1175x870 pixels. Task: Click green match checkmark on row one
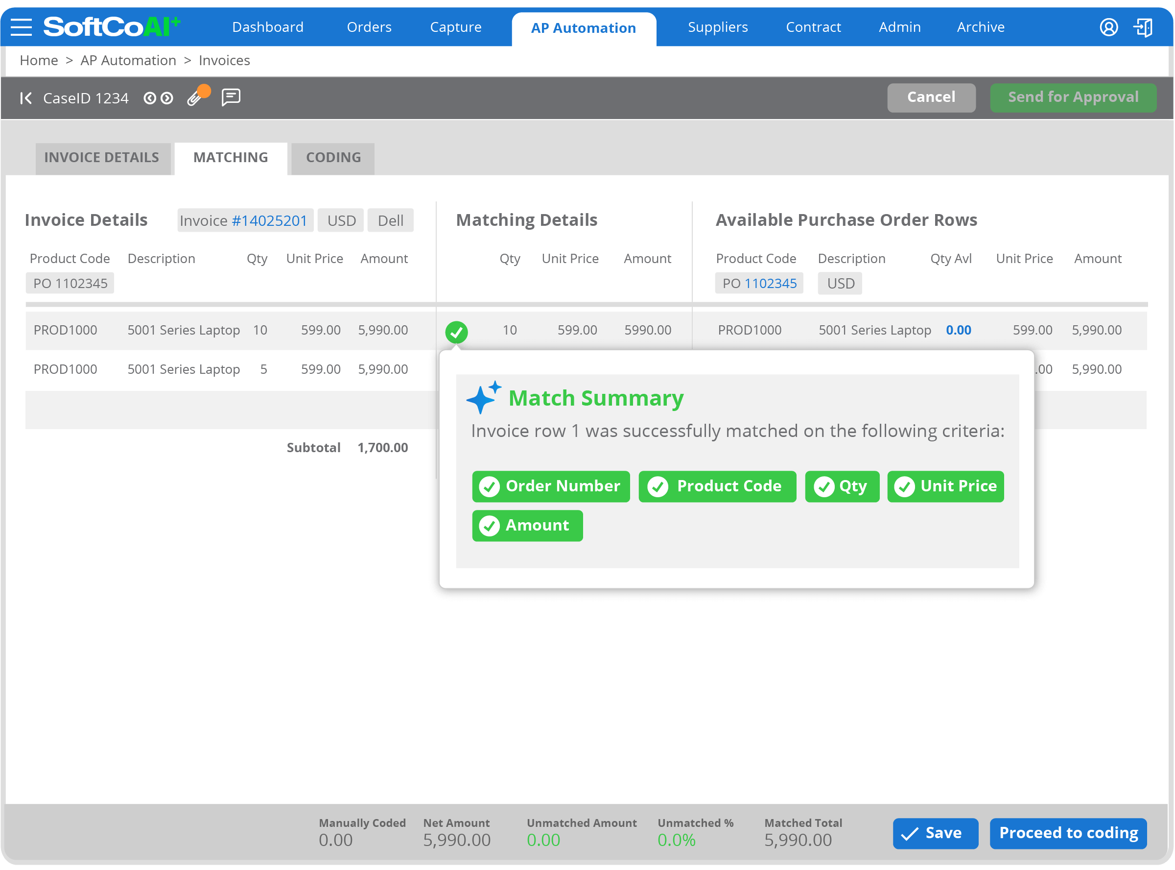click(x=456, y=332)
